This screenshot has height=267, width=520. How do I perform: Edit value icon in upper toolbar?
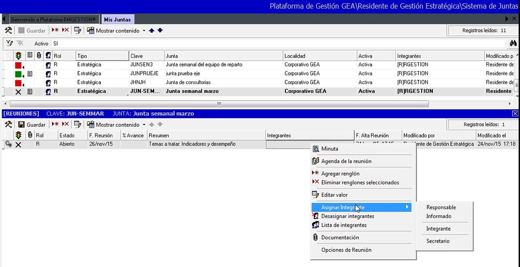click(78, 30)
